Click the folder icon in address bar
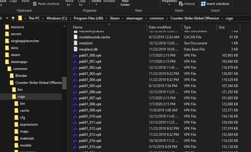251x152 pixels. click(x=20, y=18)
